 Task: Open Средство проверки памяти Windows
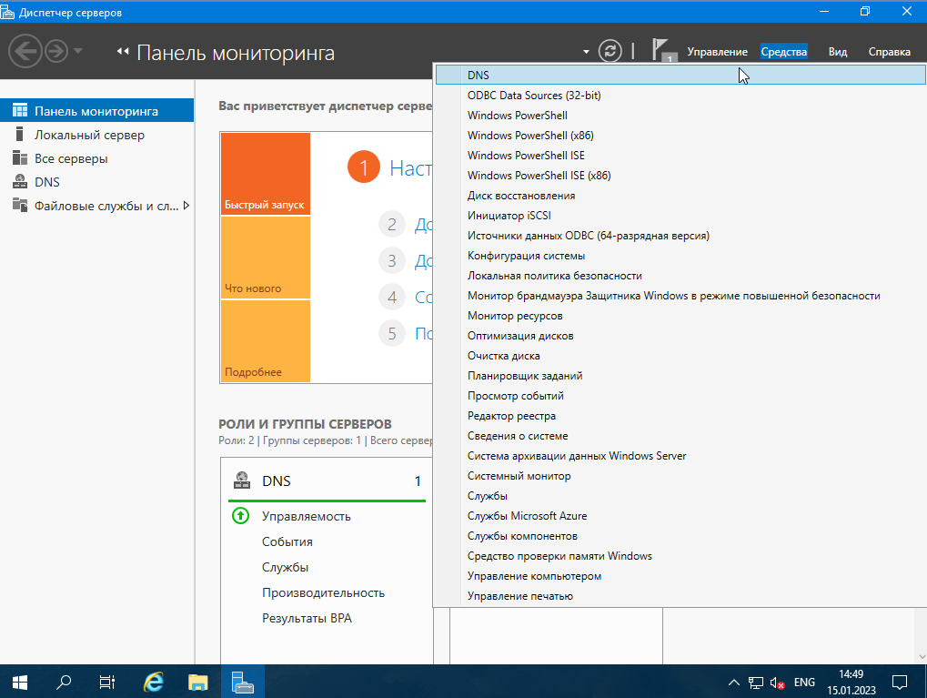680,557
